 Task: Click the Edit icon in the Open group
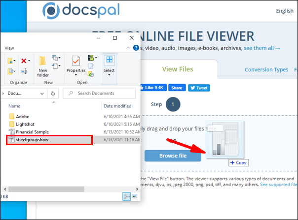(91, 66)
